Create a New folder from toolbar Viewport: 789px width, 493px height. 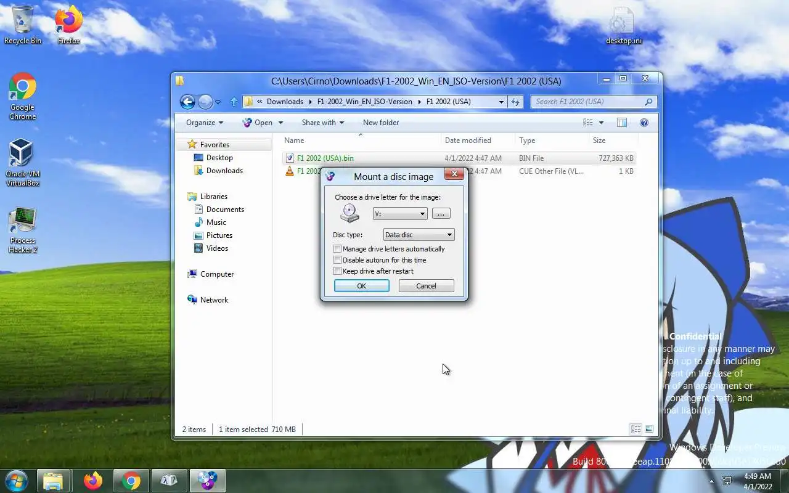point(381,123)
